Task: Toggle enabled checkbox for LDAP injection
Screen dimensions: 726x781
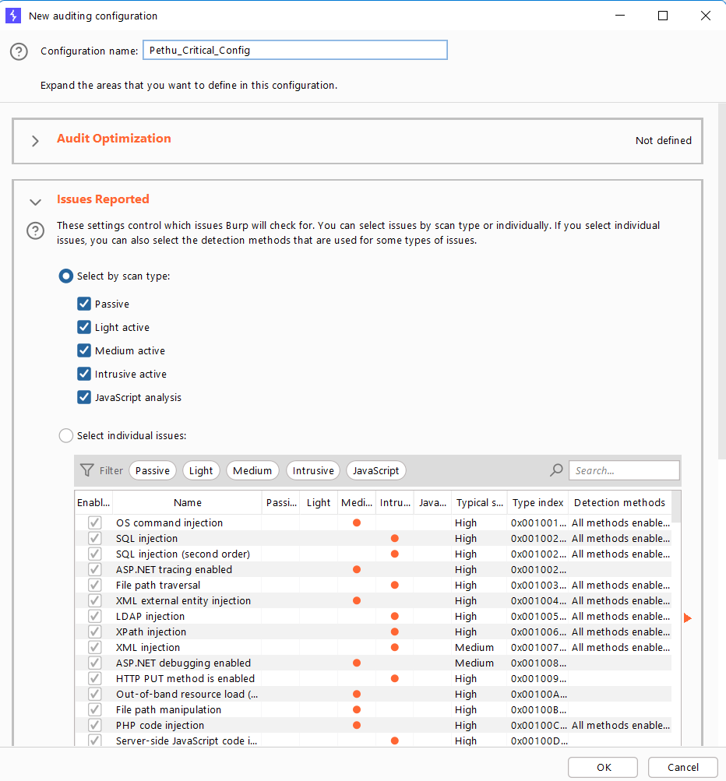Action: tap(95, 616)
